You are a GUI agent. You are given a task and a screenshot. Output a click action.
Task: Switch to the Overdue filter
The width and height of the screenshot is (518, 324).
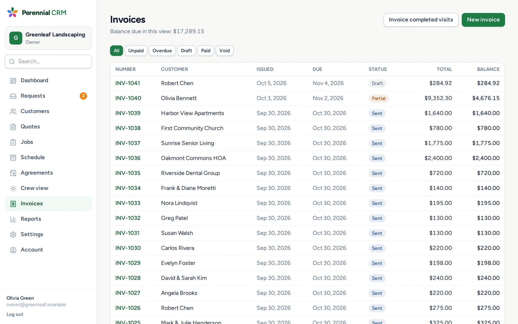point(162,50)
